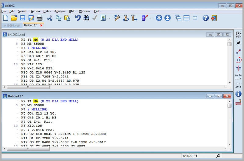Click the horizontal scrollbar in kh10001.ncd pane
Viewport: 244px width, 161px height.
coord(115,87)
